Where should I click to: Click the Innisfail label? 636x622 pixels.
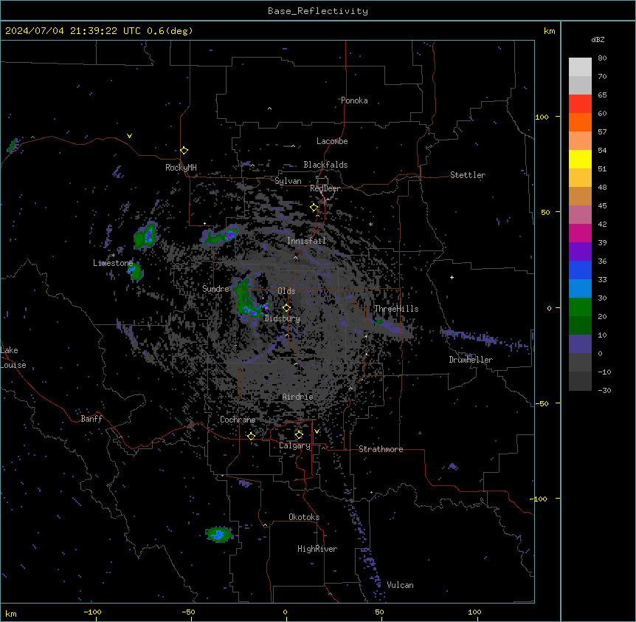pos(306,241)
